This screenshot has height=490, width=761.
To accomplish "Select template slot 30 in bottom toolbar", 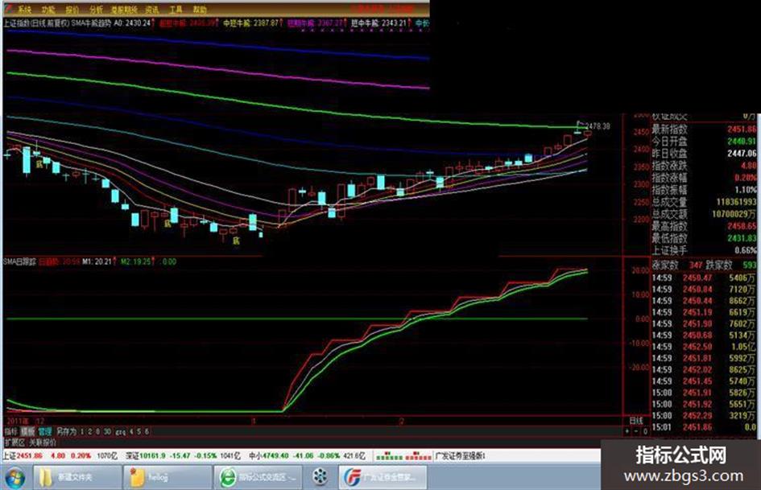I will tap(107, 431).
